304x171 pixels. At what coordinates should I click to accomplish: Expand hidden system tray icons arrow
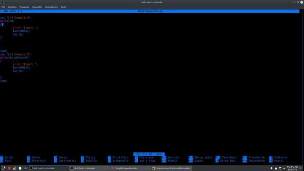click(x=284, y=168)
